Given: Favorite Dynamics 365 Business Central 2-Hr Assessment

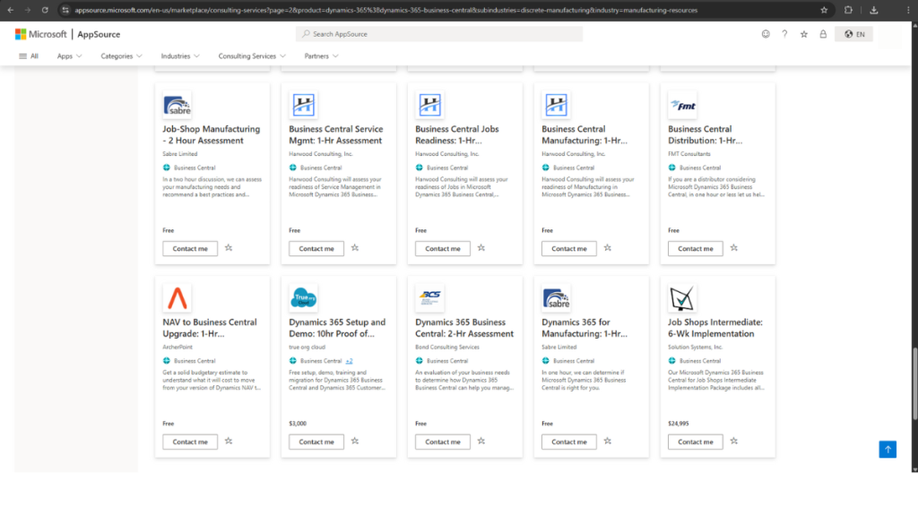Looking at the screenshot, I should click(481, 441).
